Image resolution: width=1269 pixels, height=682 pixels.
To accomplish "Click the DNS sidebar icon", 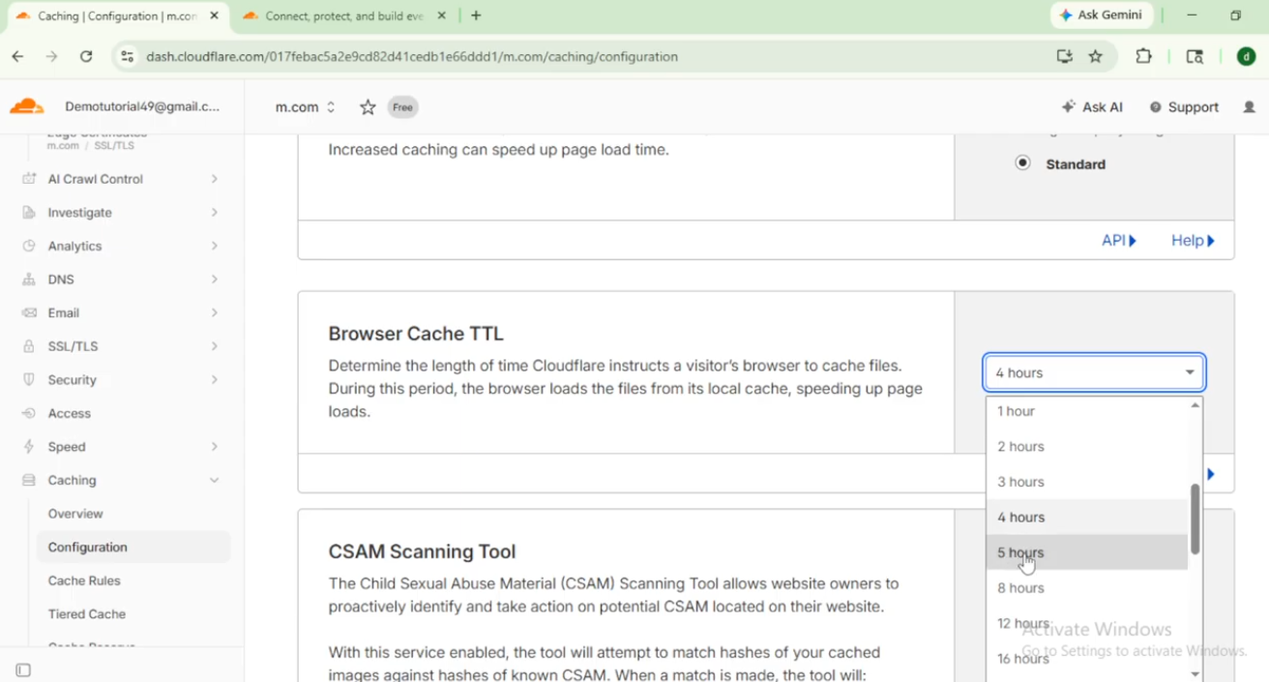I will 29,280.
